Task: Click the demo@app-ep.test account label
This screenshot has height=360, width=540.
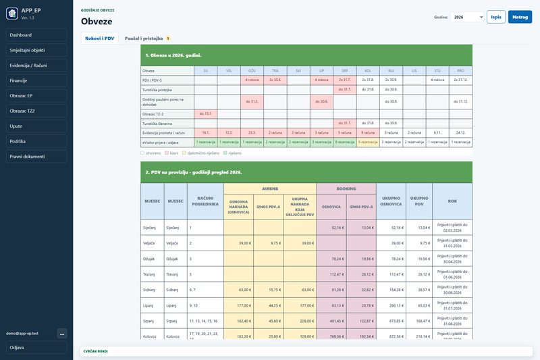Action: coord(22,334)
